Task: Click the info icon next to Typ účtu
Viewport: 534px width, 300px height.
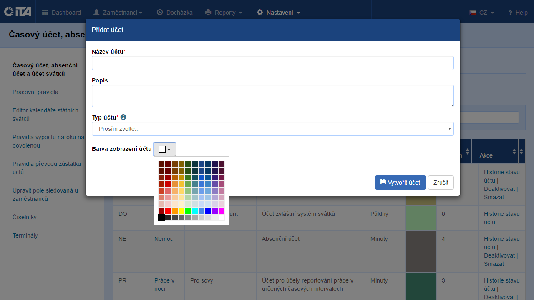Action: [123, 117]
